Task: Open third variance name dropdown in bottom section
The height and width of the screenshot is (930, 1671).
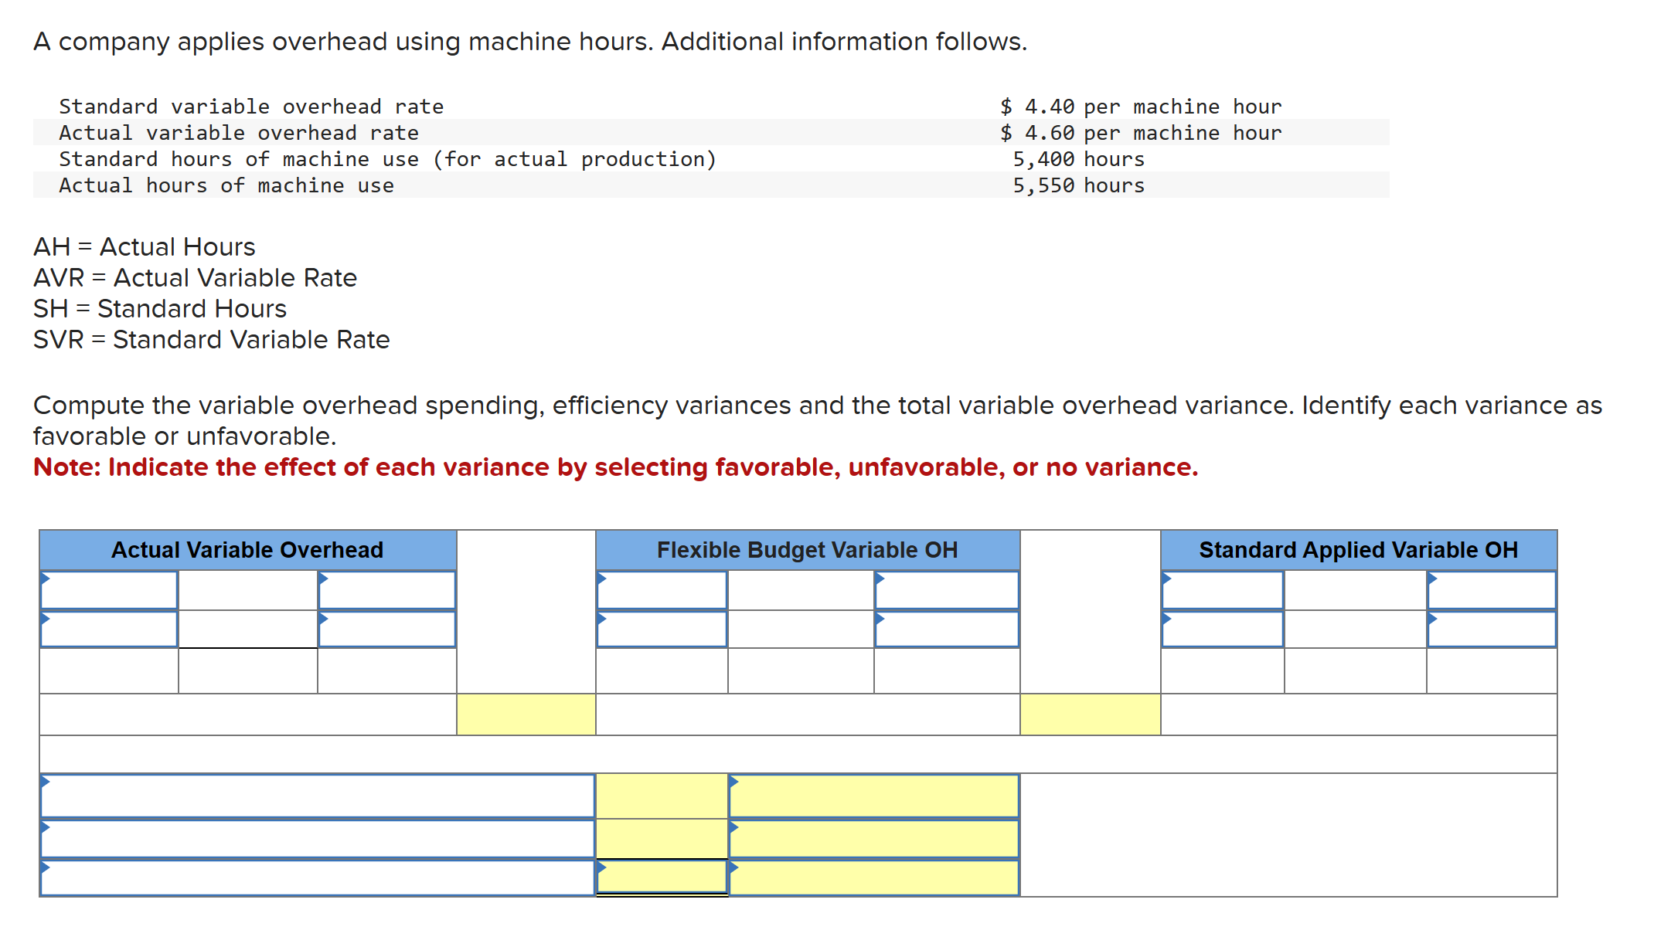Action: click(x=318, y=877)
